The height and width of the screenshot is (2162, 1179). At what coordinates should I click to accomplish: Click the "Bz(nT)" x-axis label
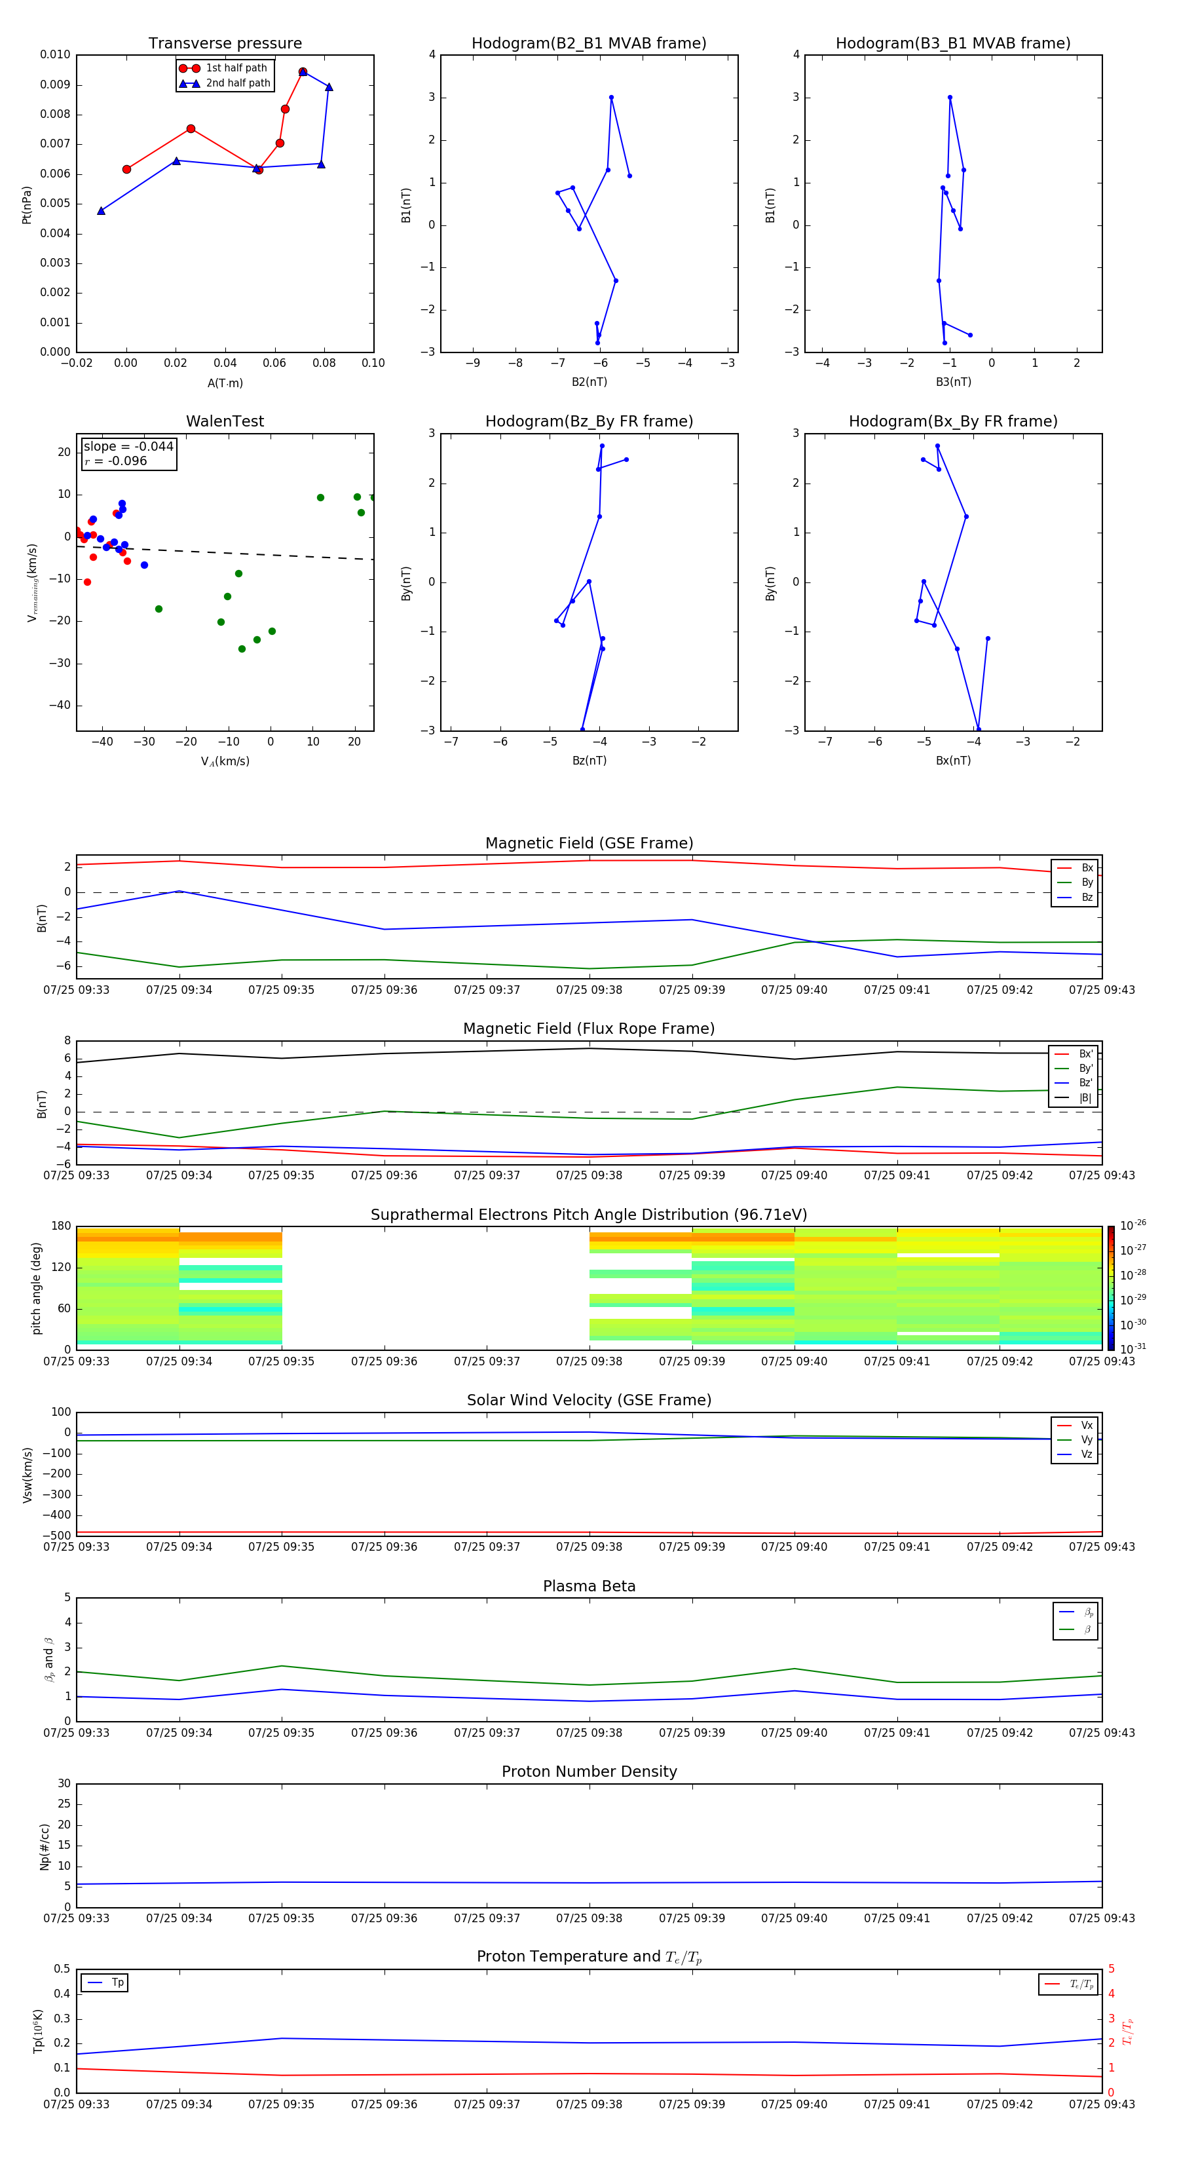(x=589, y=761)
